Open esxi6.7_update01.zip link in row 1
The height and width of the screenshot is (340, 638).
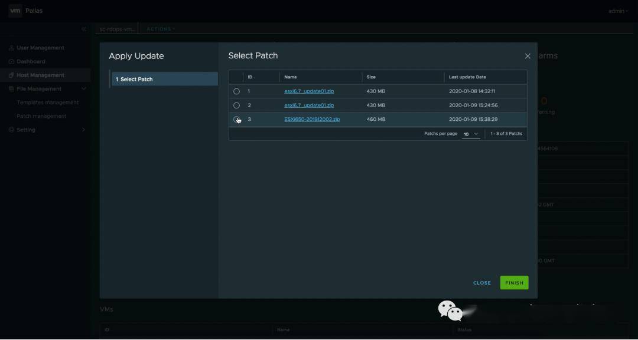point(309,91)
